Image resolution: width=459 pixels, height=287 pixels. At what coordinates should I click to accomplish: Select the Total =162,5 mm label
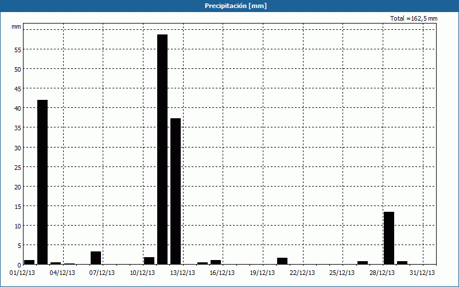(414, 18)
